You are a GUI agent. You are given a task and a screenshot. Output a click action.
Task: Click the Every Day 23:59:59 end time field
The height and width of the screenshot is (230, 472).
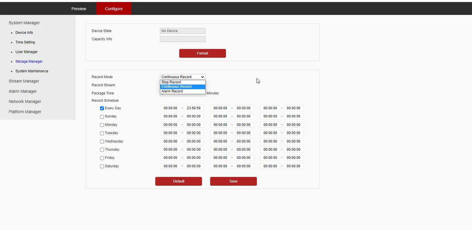193,108
